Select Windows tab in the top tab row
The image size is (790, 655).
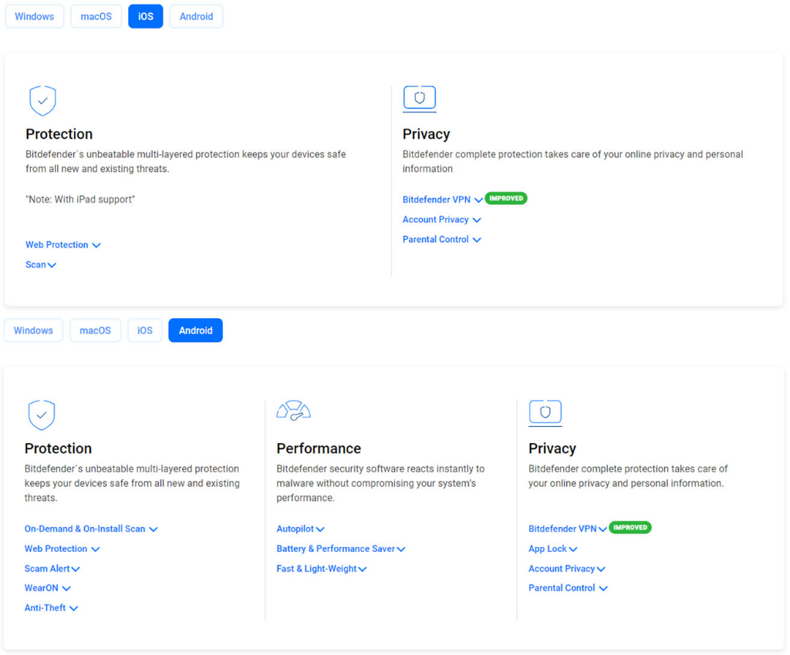pos(34,17)
